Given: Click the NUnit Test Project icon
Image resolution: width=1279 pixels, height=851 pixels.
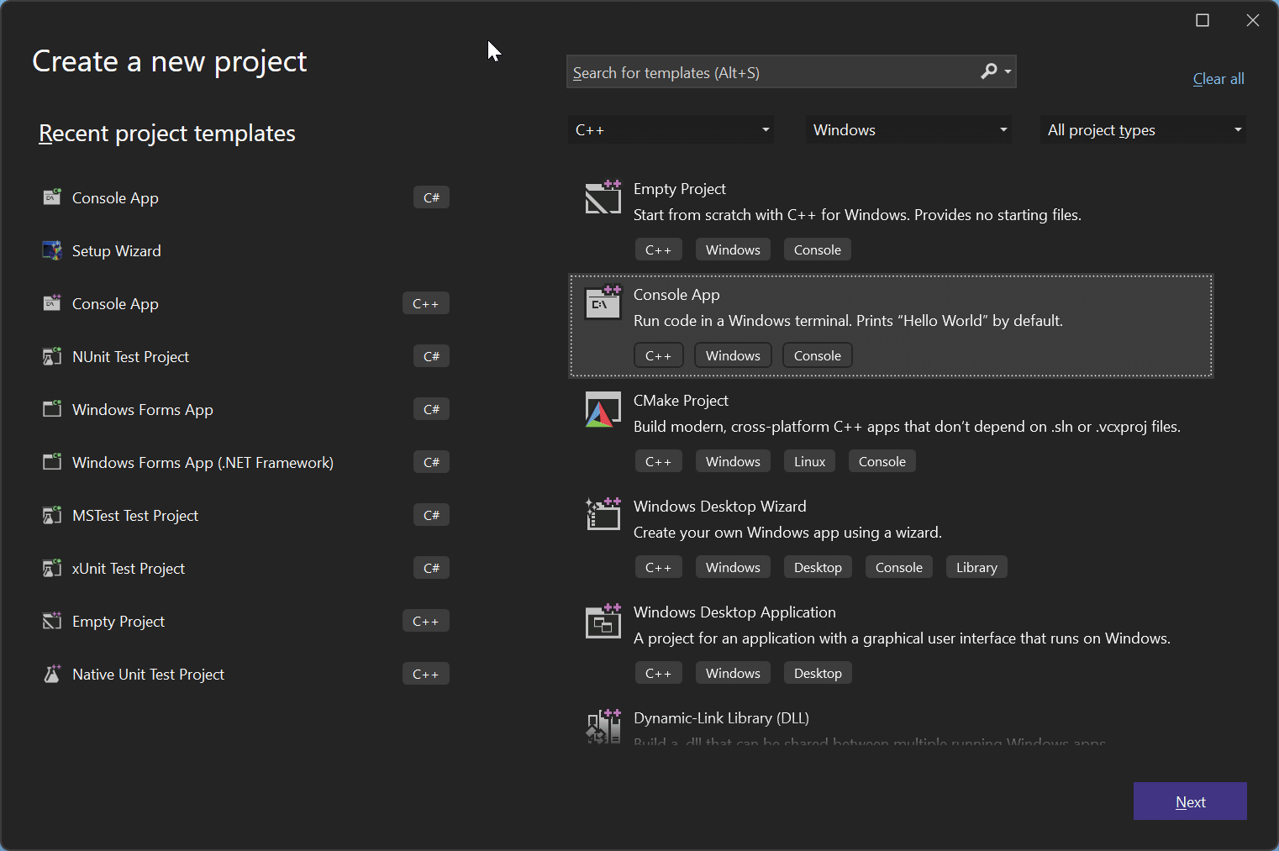Looking at the screenshot, I should click(52, 356).
